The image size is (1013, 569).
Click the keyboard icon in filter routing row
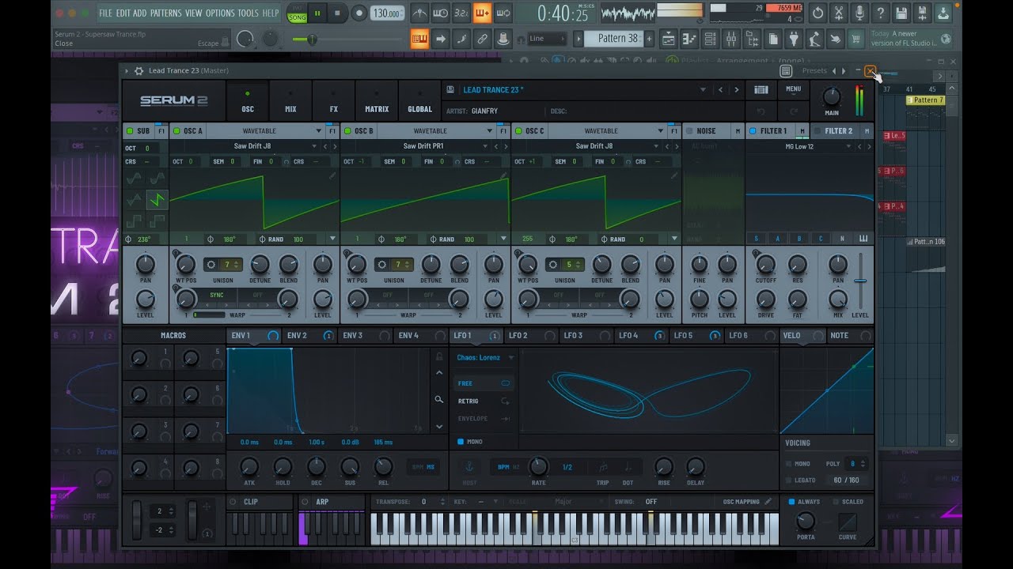[x=863, y=239]
